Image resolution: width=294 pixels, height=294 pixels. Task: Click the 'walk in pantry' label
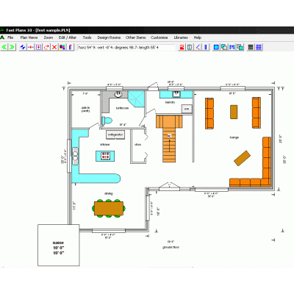click(86, 110)
